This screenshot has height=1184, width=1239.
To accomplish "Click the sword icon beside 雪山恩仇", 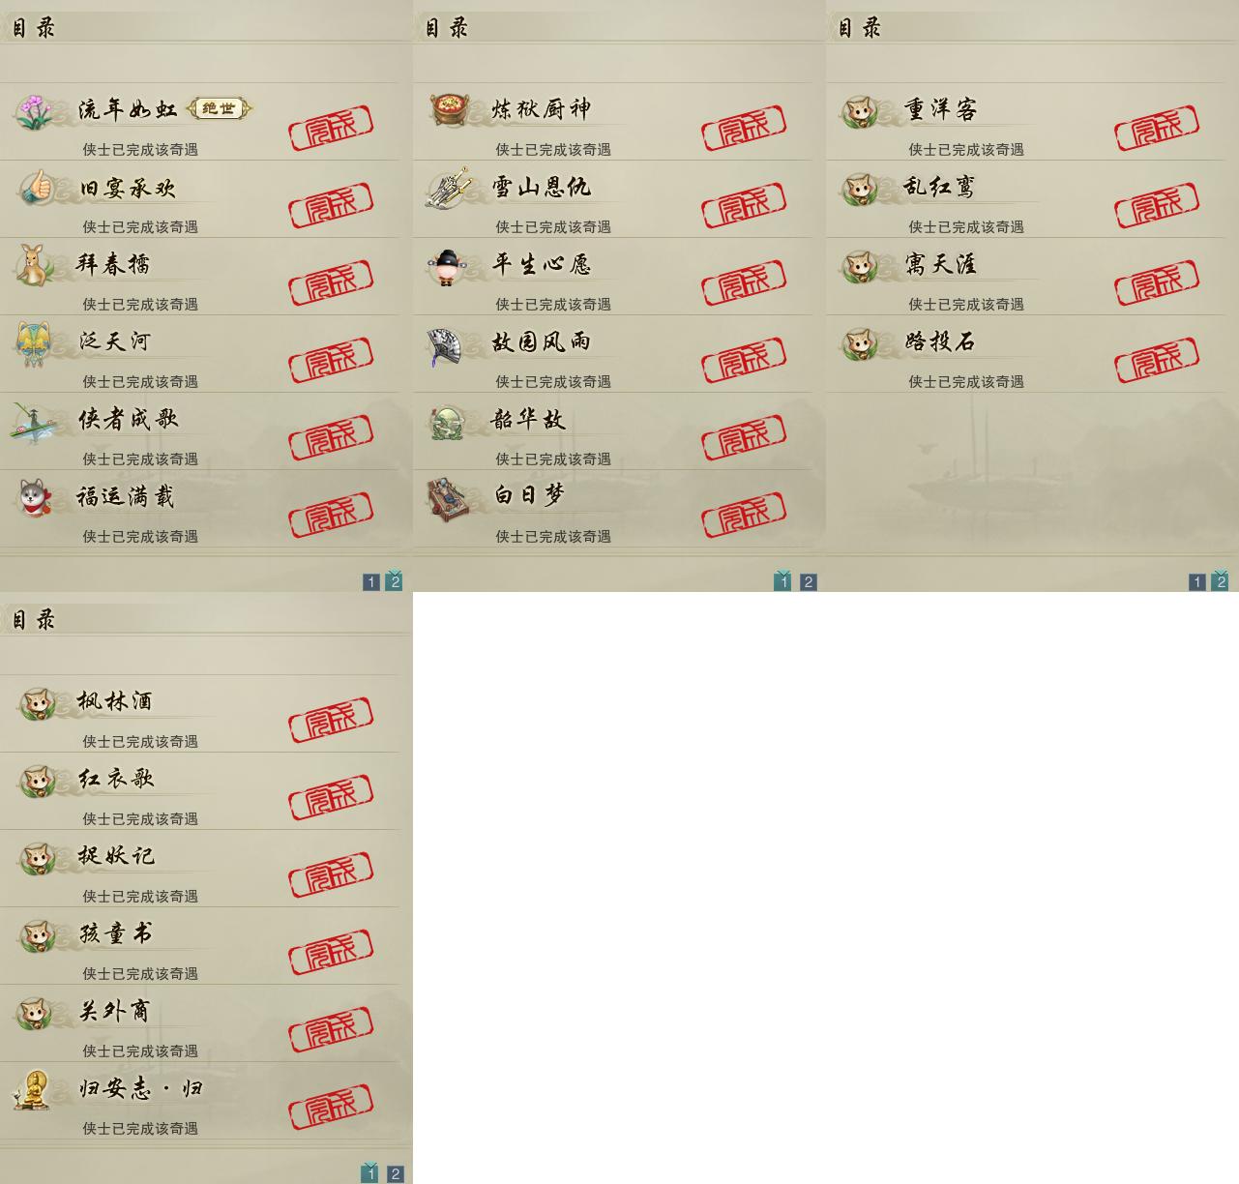I will coord(449,188).
